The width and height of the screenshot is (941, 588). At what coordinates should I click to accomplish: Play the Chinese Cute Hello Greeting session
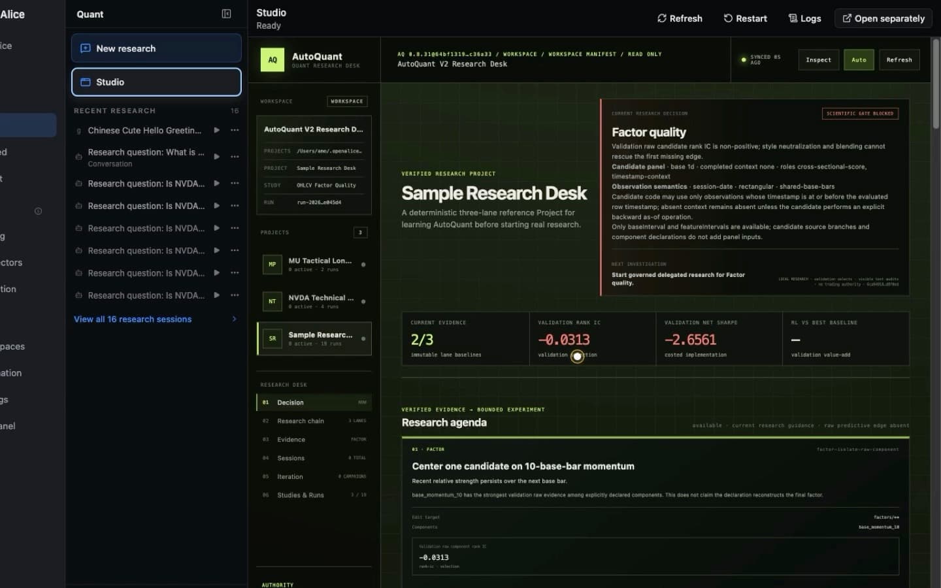coord(216,130)
